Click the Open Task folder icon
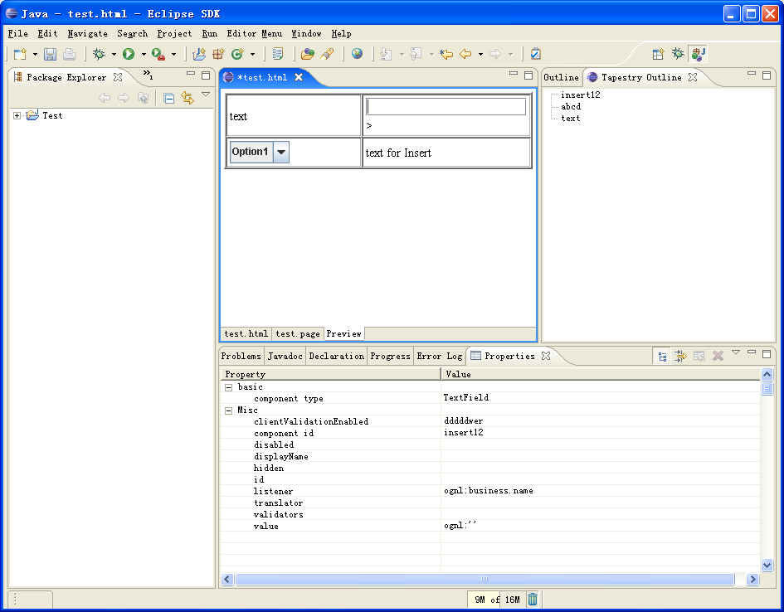The image size is (784, 612). pos(308,54)
